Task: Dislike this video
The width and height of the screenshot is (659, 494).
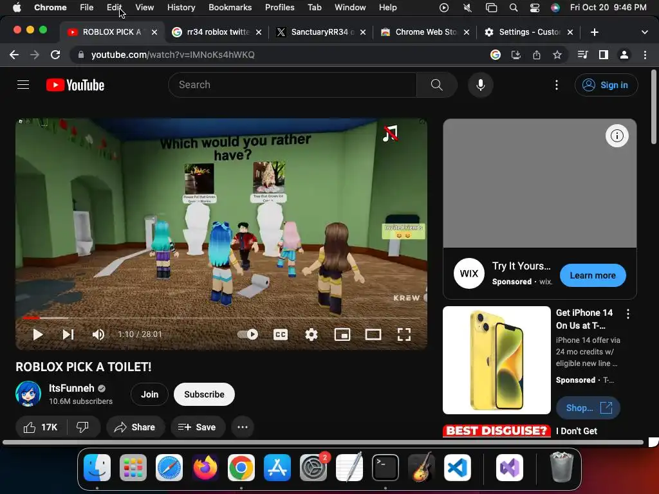Action: (x=83, y=427)
